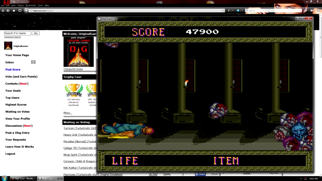The width and height of the screenshot is (322, 181).
Task: Open the Galaga '90 voting entry
Action: click(80, 148)
